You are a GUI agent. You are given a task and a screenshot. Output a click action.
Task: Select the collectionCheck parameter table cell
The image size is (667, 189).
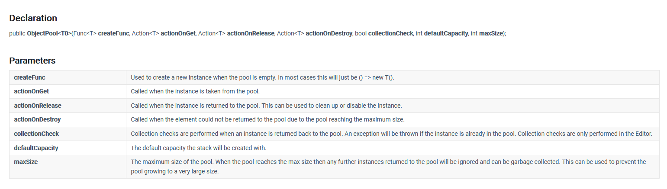[x=68, y=134]
